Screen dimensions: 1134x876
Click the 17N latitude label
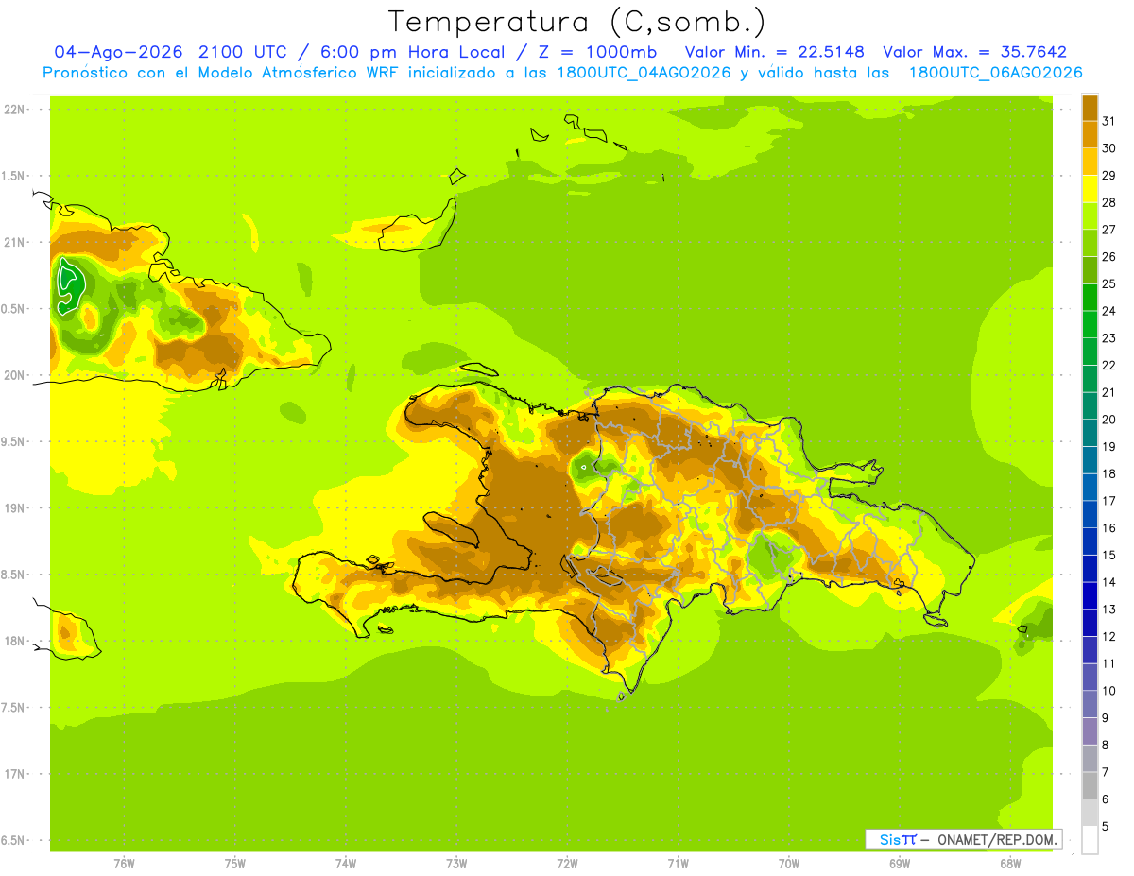click(14, 774)
